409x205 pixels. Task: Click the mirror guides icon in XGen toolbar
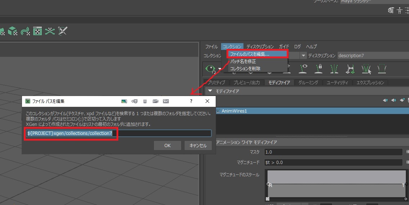[x=334, y=69]
